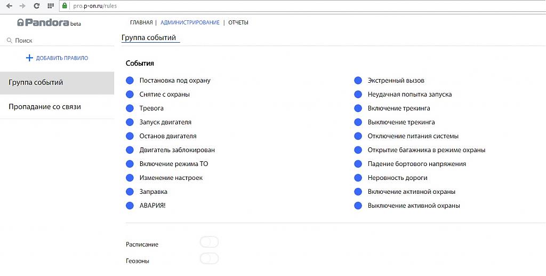Toggle the Расписание switch
The height and width of the screenshot is (276, 546).
209,243
